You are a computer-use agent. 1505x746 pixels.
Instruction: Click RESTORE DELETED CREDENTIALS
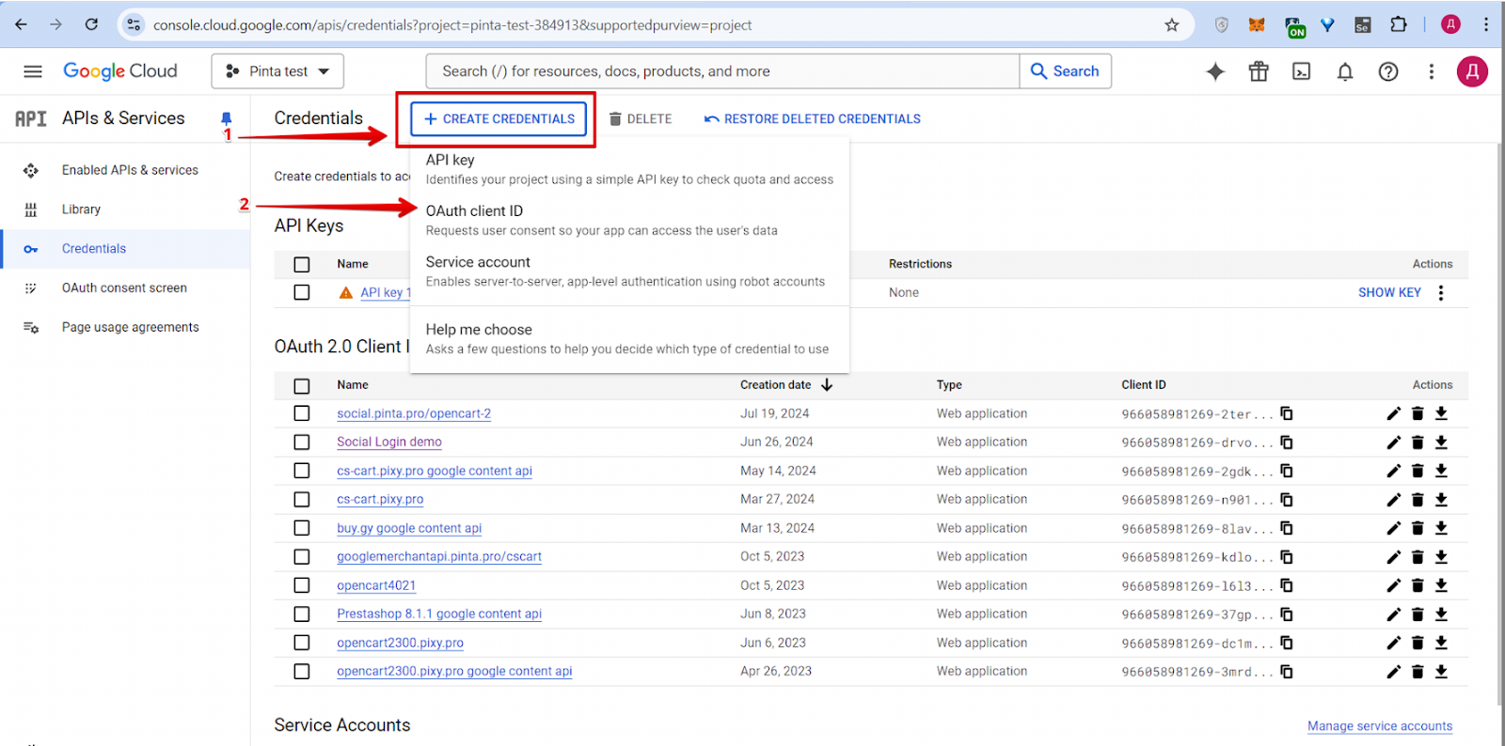click(813, 119)
